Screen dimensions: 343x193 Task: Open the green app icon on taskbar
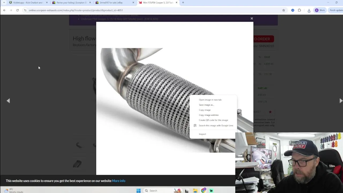pyautogui.click(x=211, y=191)
